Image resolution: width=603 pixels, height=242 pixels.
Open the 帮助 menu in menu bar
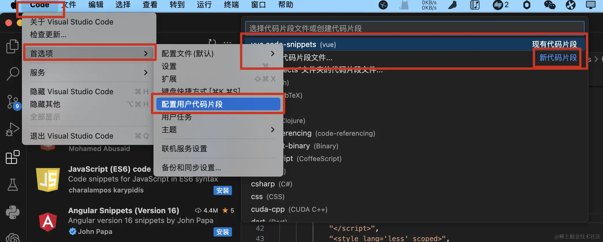pos(286,5)
